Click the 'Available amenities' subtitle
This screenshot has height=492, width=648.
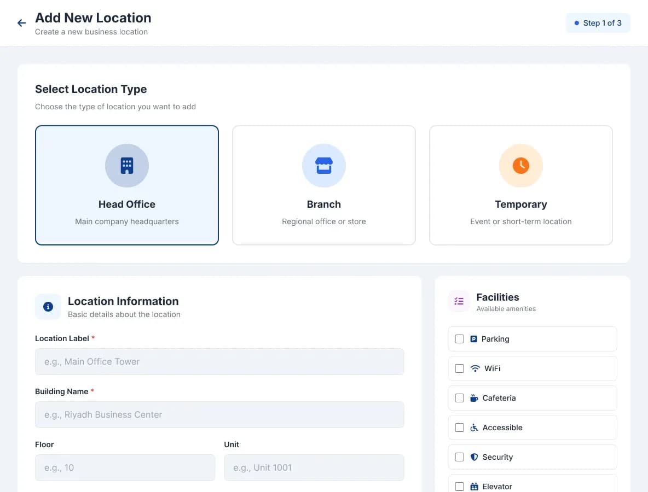[506, 309]
